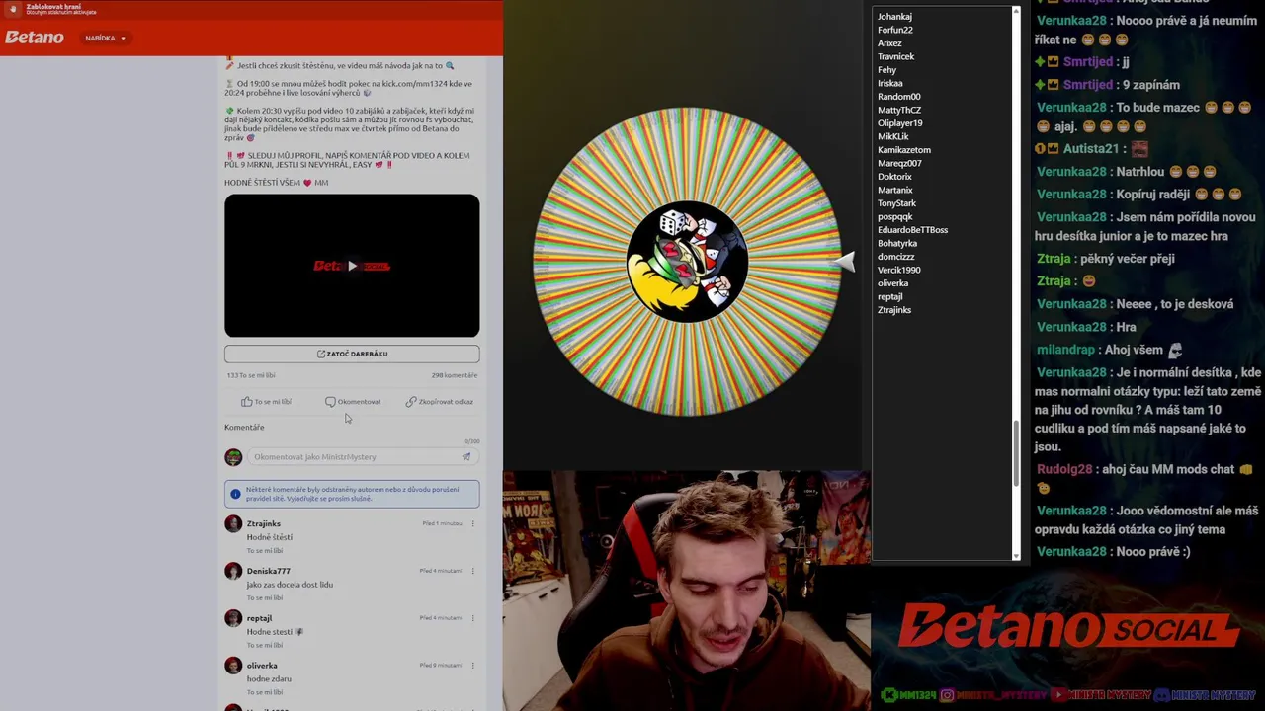1265x711 pixels.
Task: Click the center image of the spin wheel
Action: pos(688,262)
